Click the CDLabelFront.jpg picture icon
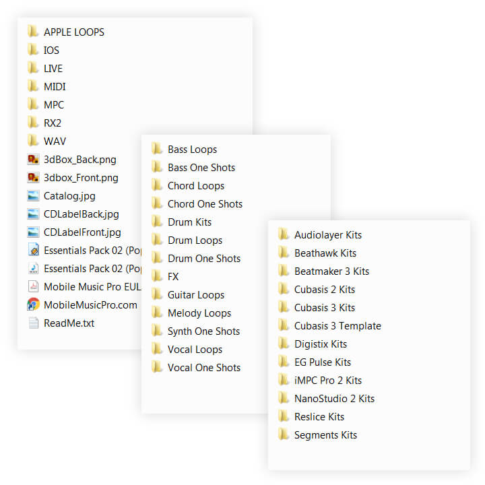Screen dimensions: 485x485 point(33,232)
